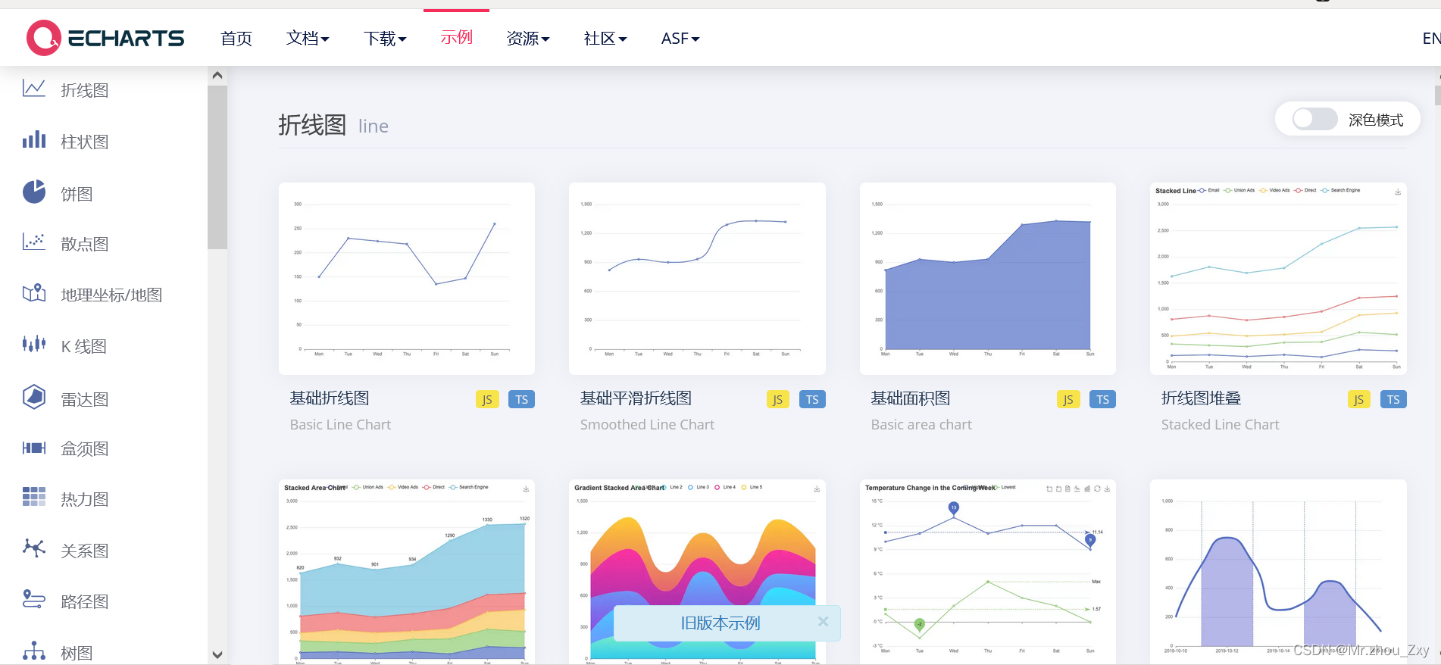Click sidebar scrollbar down arrow

click(217, 655)
